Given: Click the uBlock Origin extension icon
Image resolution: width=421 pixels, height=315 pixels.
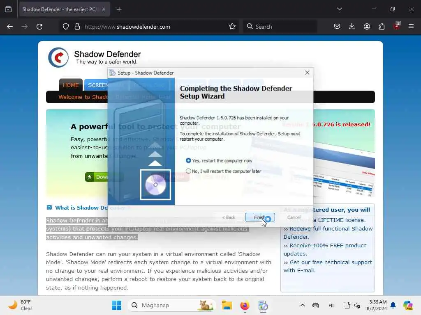Looking at the screenshot, I should (x=397, y=26).
